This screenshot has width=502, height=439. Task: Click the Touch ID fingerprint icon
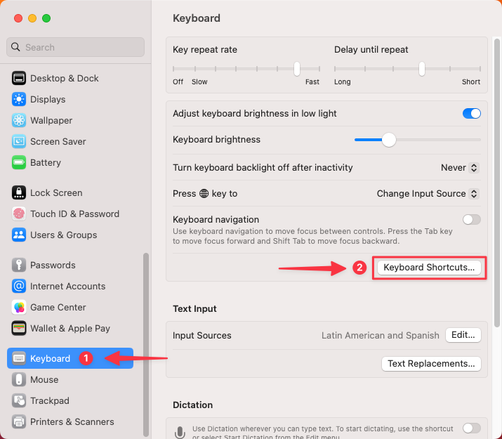[19, 214]
